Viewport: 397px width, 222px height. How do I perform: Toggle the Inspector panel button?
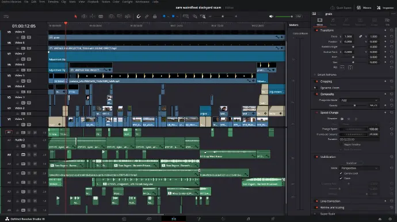pos(385,8)
